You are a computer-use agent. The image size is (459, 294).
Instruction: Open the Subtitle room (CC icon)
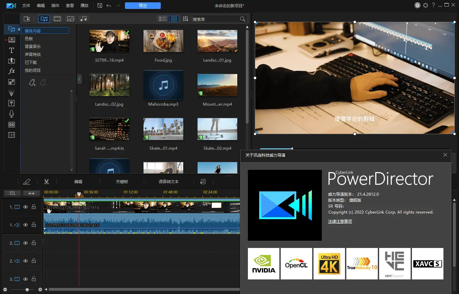coord(11,124)
